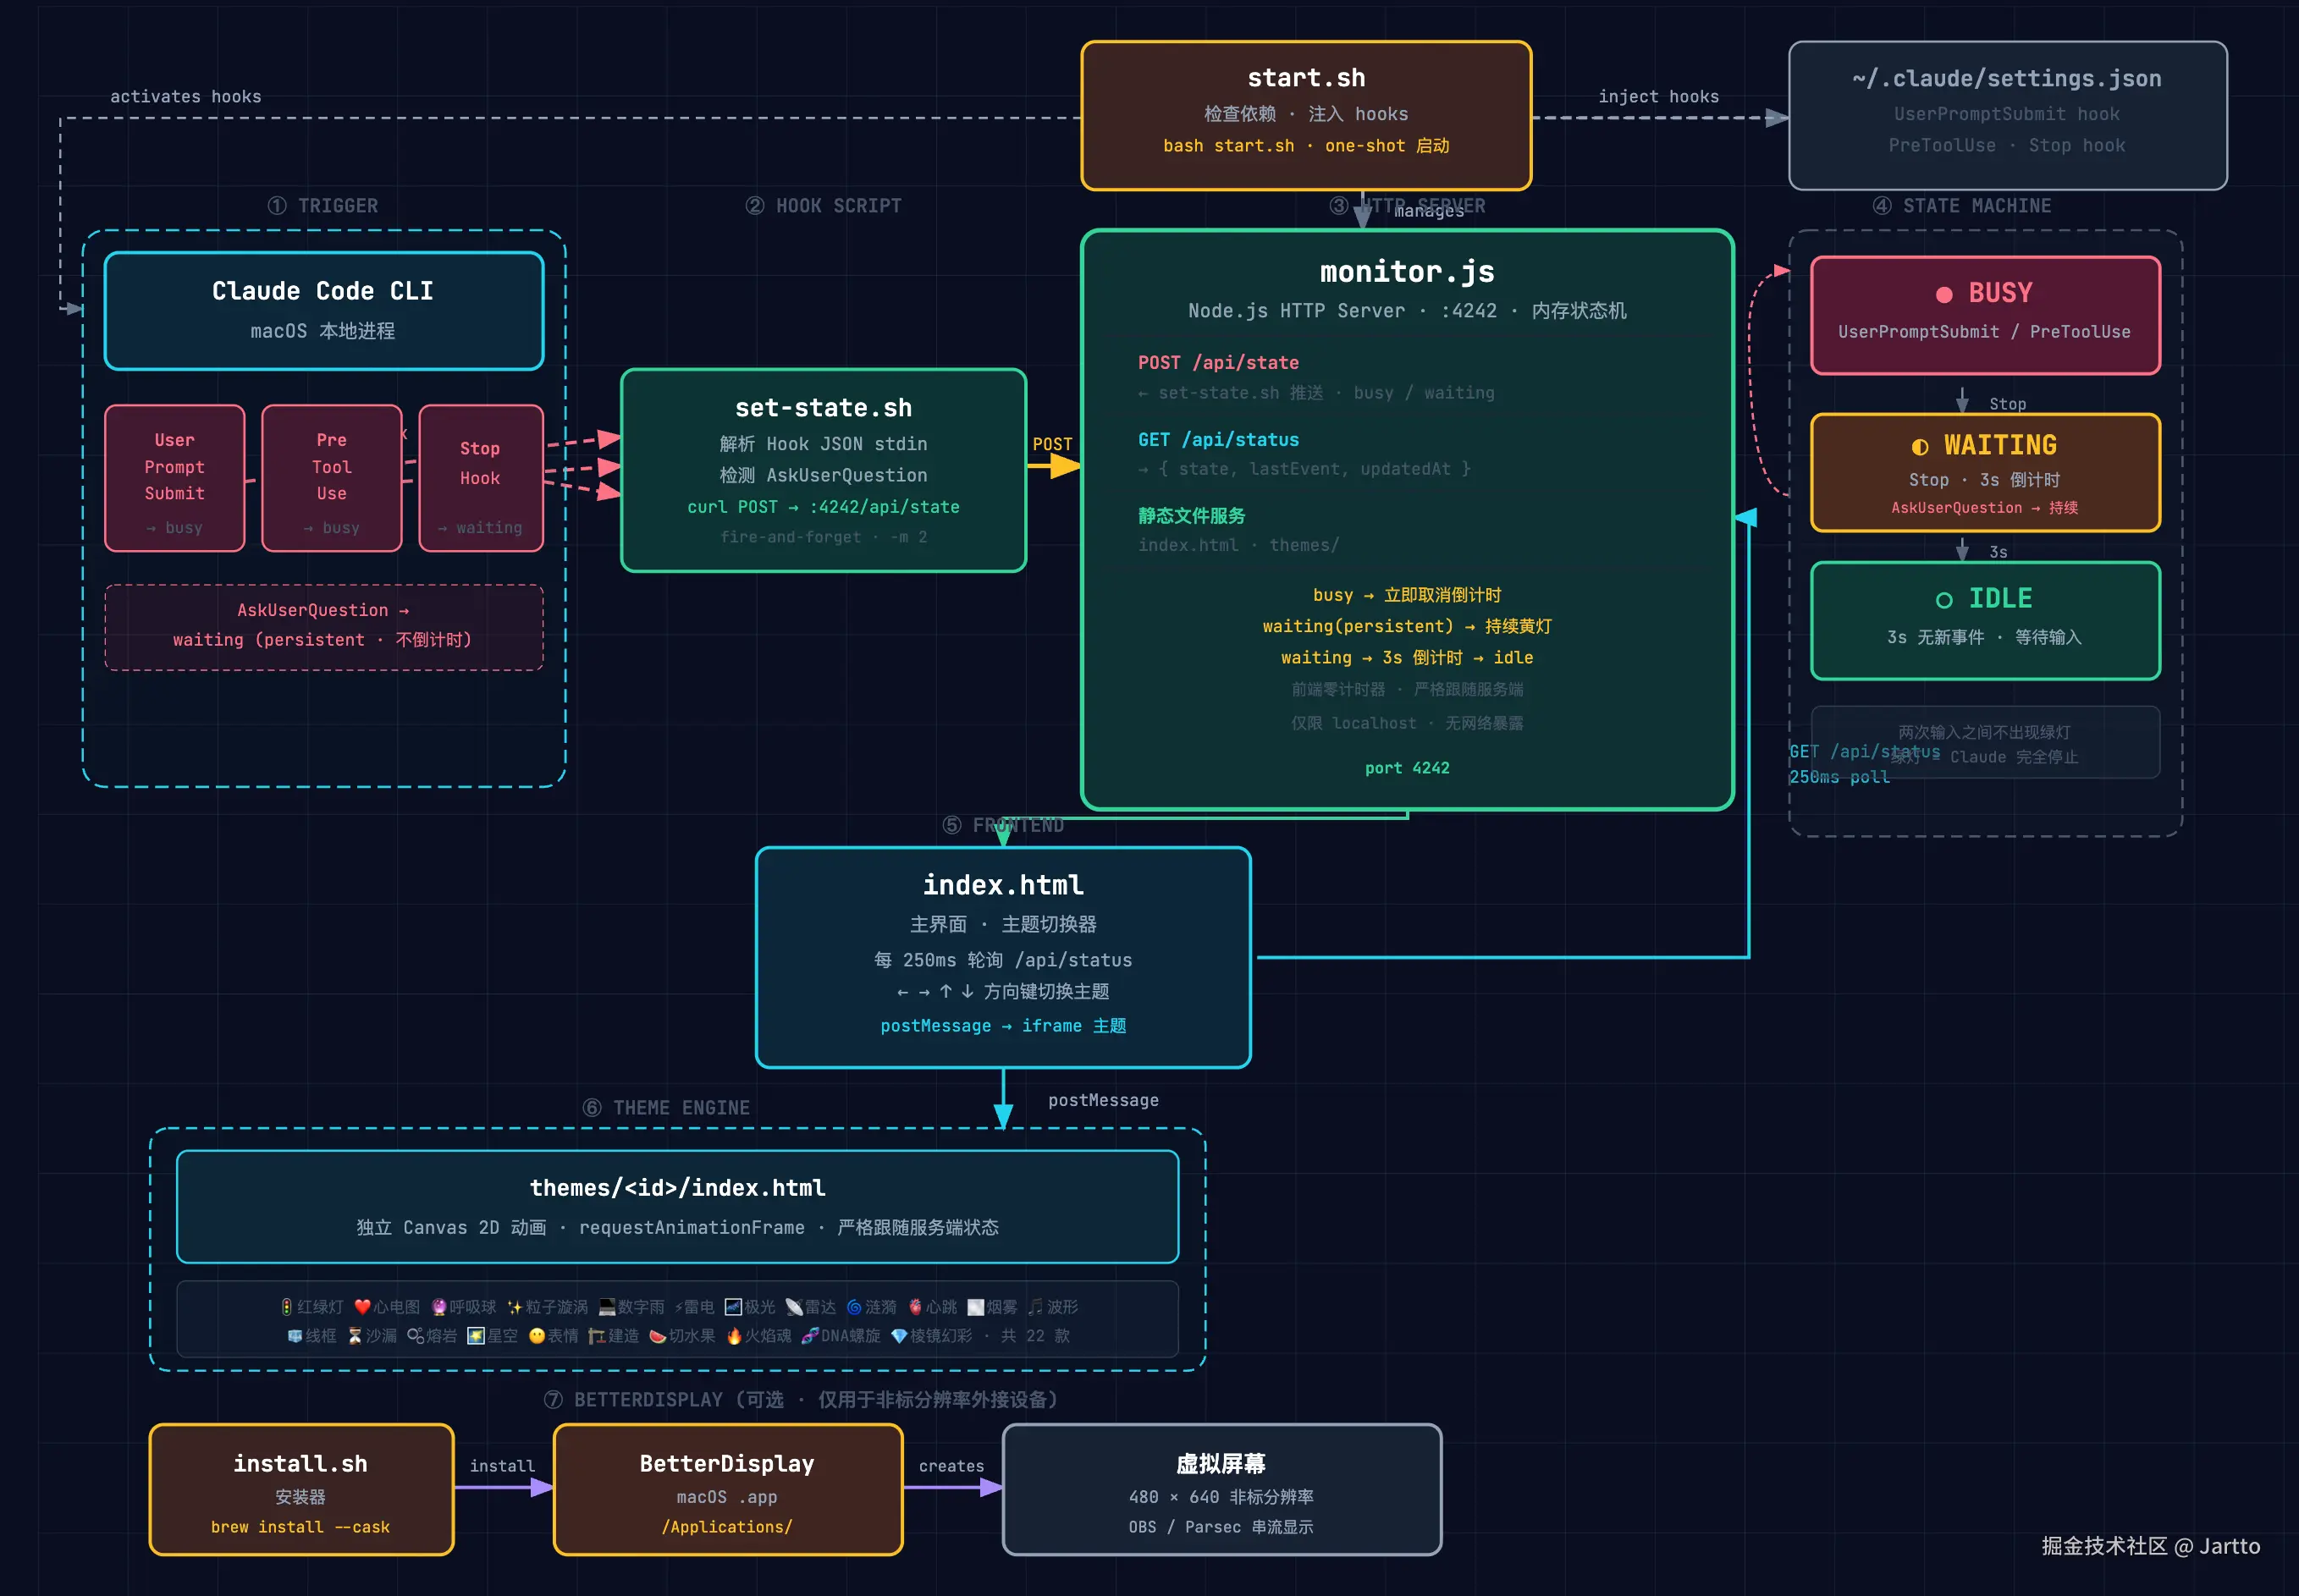Click the hourglass icon beside 沙漏
2299x1596 pixels.
tap(355, 1336)
